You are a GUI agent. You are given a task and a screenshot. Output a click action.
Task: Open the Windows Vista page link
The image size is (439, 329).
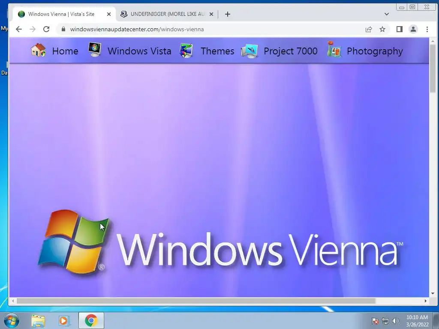point(139,51)
